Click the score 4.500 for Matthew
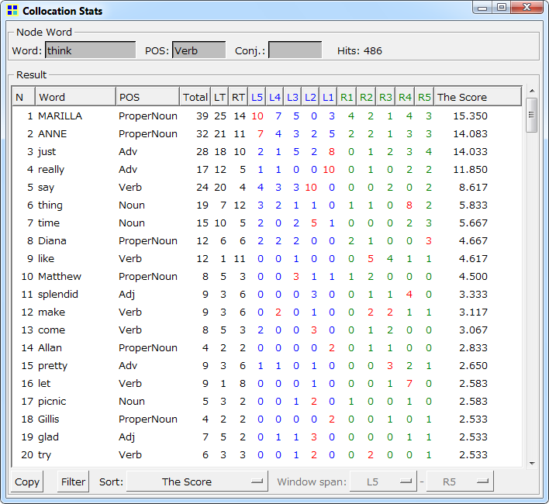This screenshot has height=504, width=549. click(x=473, y=277)
